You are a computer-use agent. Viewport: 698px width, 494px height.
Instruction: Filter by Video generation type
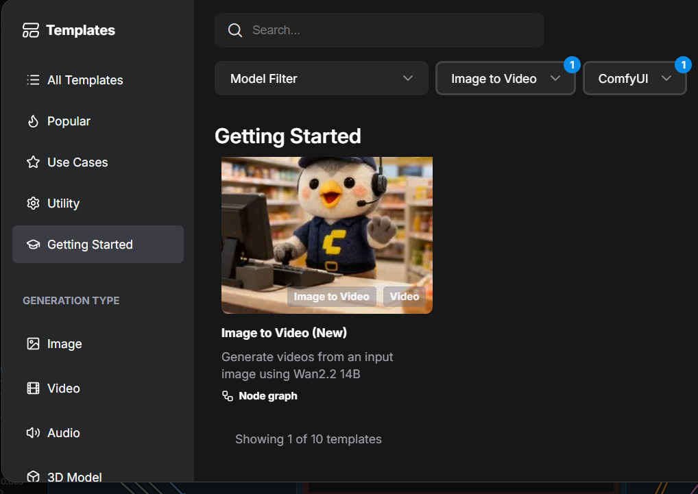[98, 388]
